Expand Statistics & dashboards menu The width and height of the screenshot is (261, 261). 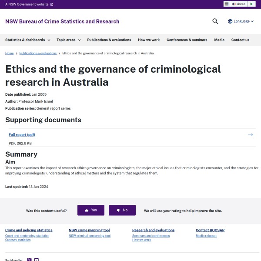28,40
